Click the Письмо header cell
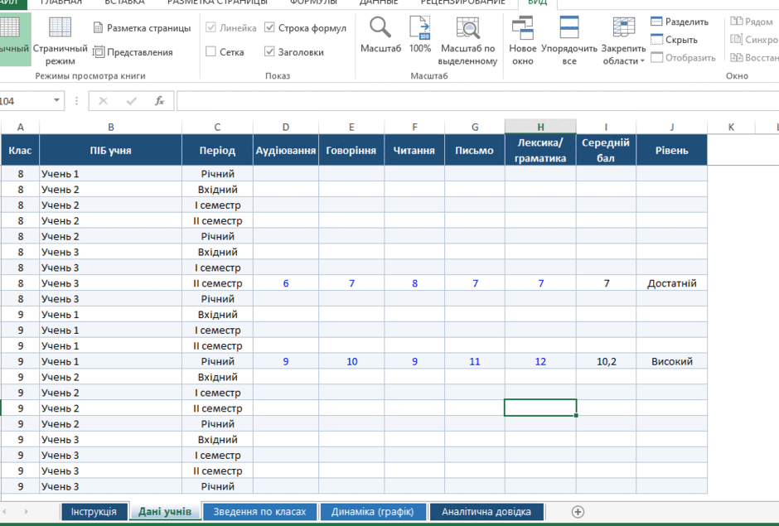Viewport: 779px width, 526px height. point(475,150)
